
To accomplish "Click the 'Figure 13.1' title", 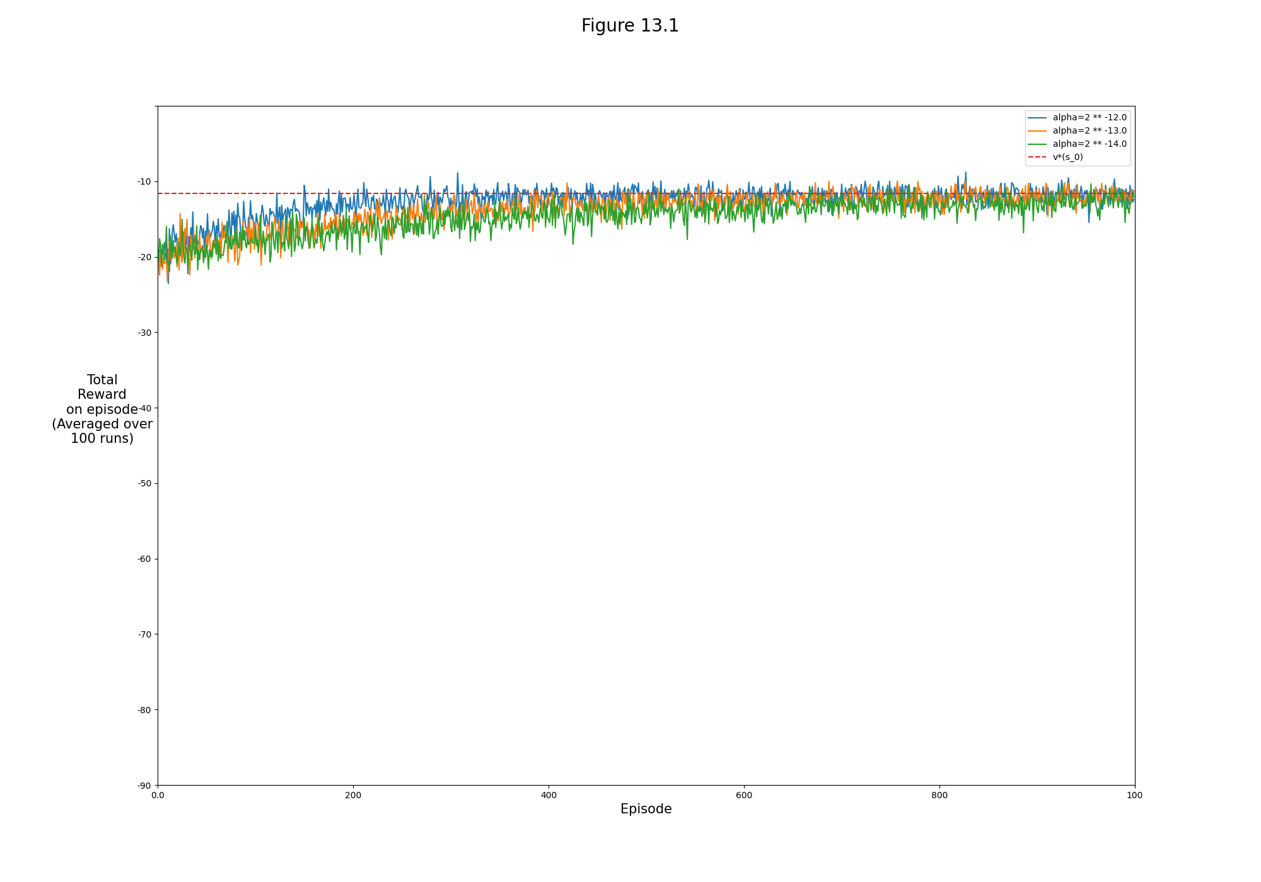I will pos(630,26).
